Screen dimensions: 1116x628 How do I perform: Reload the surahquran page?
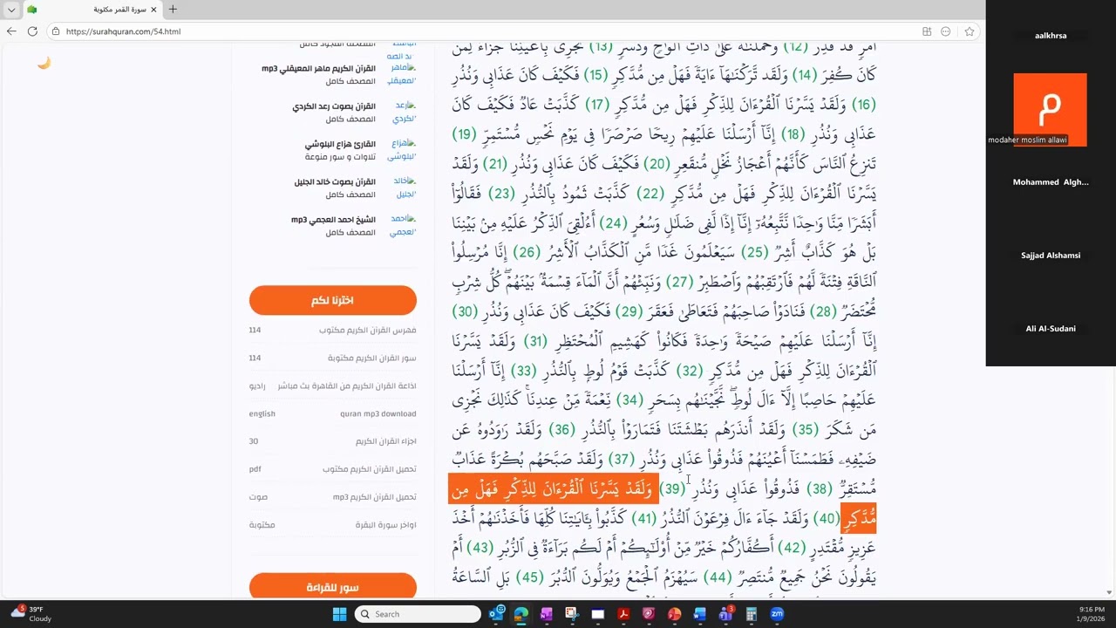[x=32, y=31]
